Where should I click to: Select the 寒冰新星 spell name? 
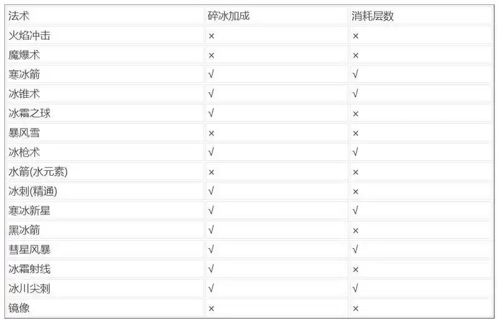coord(29,211)
